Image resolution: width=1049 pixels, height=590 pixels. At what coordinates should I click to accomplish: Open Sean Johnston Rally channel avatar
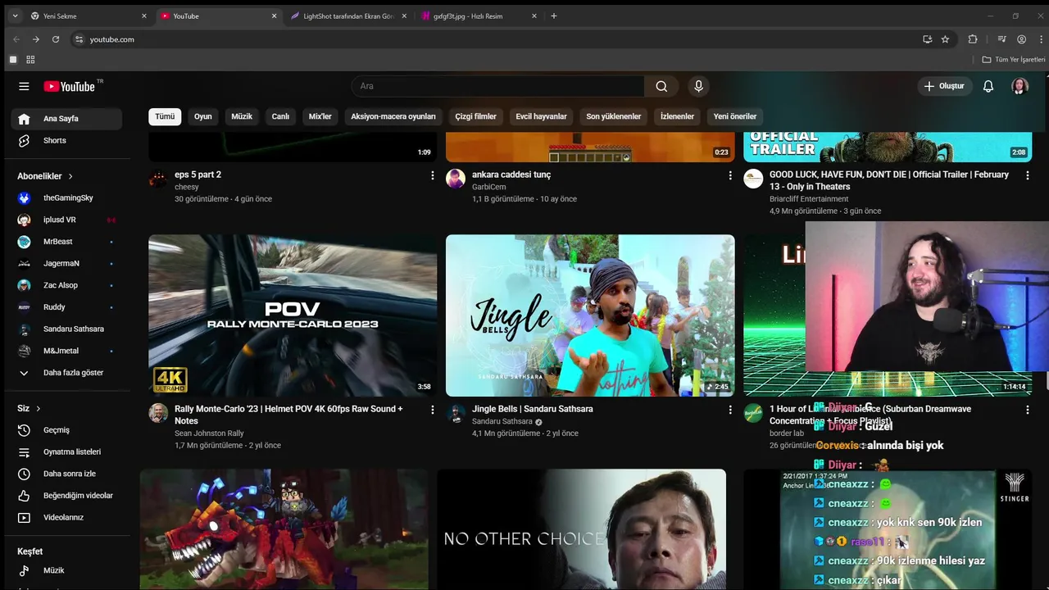[x=158, y=413]
